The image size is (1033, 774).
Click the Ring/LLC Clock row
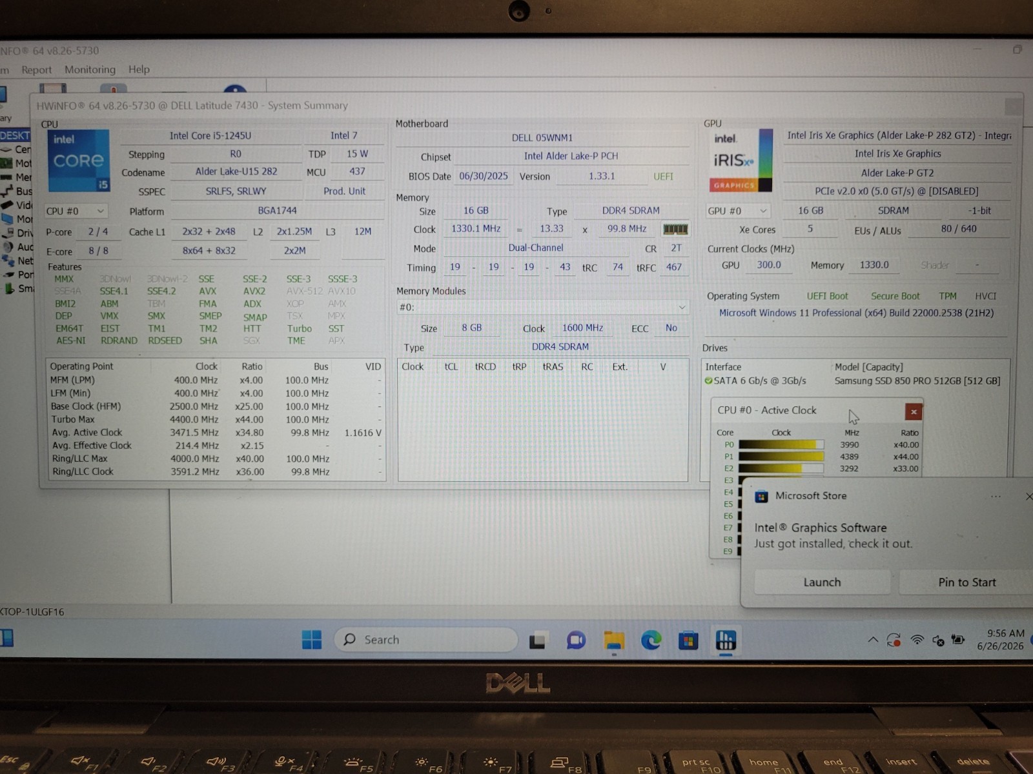[x=216, y=471]
